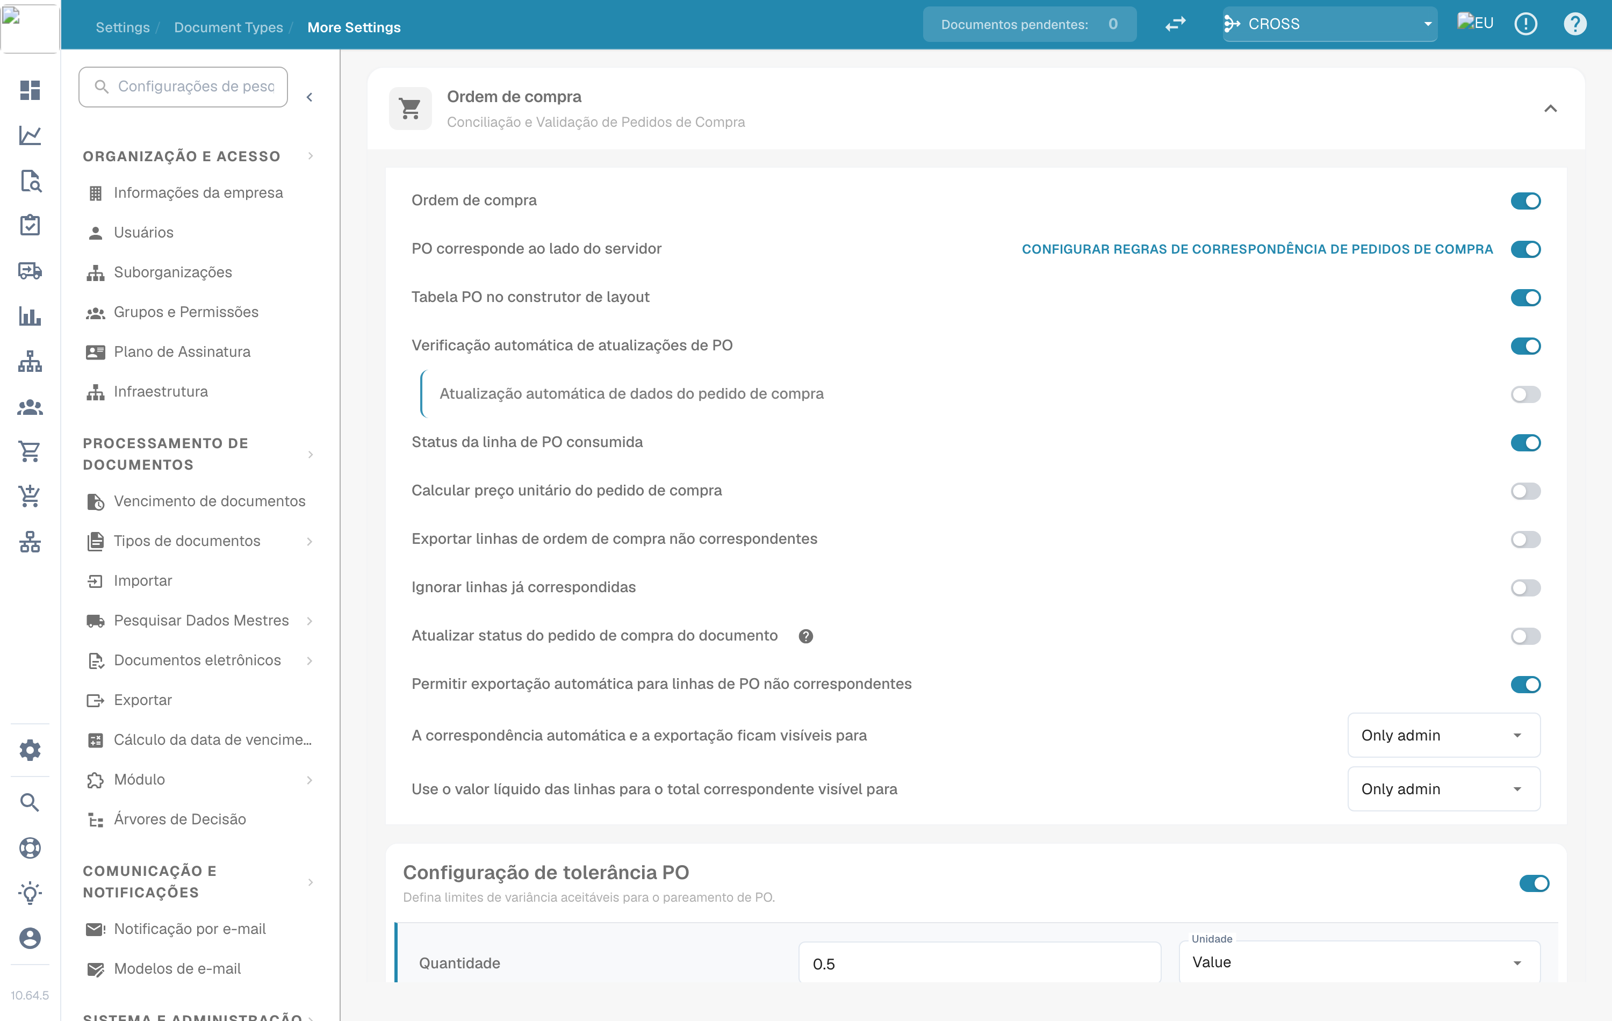Click the Documentos pendentes button

(1030, 24)
